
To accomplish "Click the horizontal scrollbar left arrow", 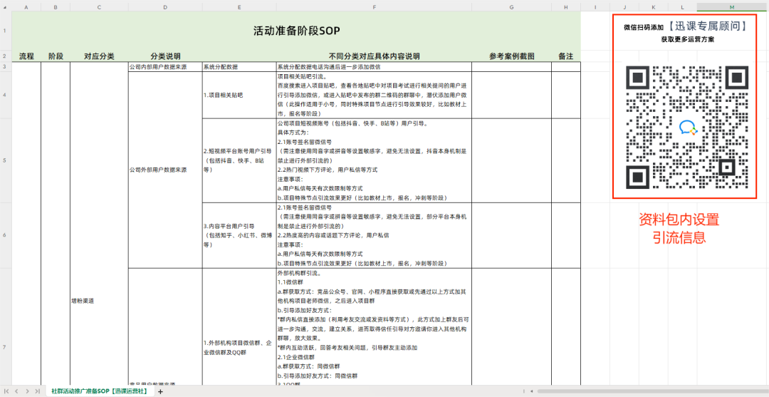I will click(531, 391).
